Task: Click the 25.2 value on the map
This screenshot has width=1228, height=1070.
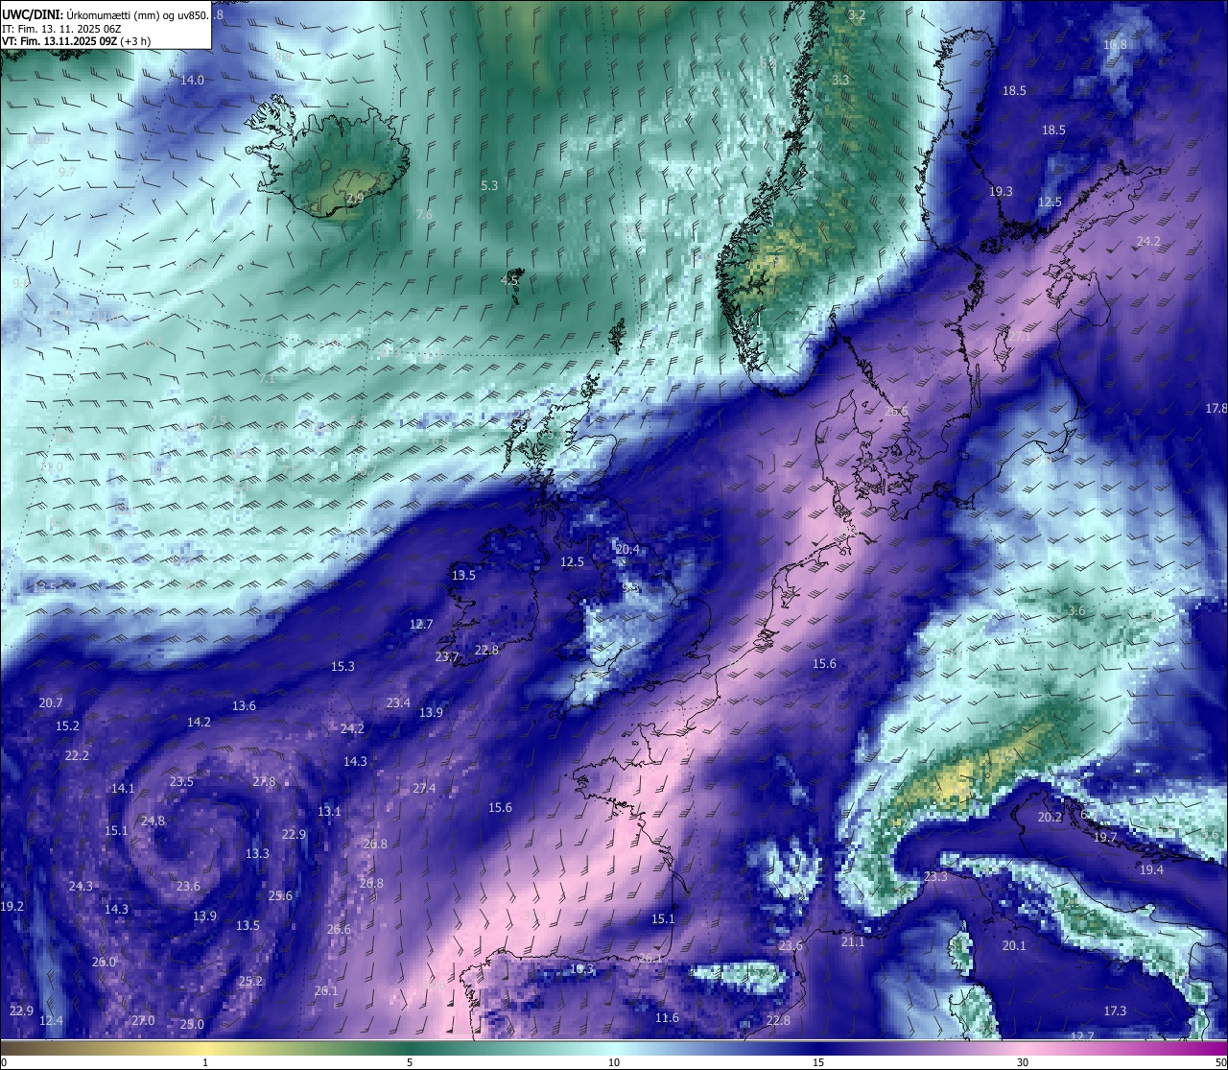Action: click(250, 982)
